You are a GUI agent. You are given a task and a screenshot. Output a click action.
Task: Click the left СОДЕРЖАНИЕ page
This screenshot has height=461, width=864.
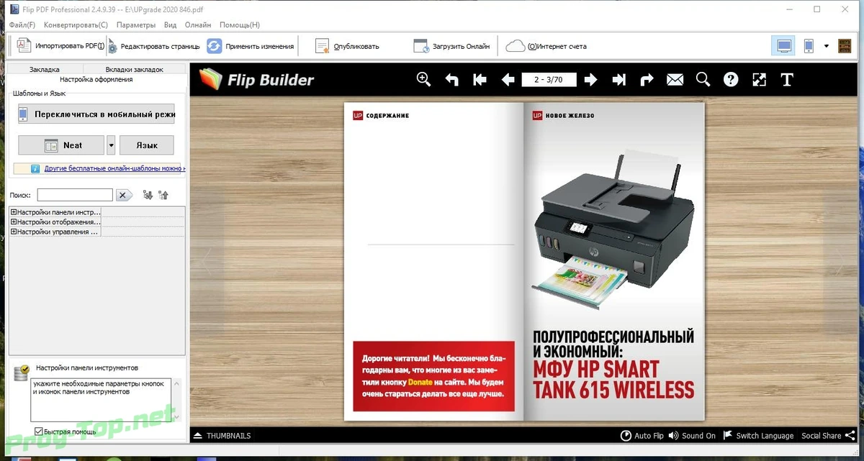[434, 262]
